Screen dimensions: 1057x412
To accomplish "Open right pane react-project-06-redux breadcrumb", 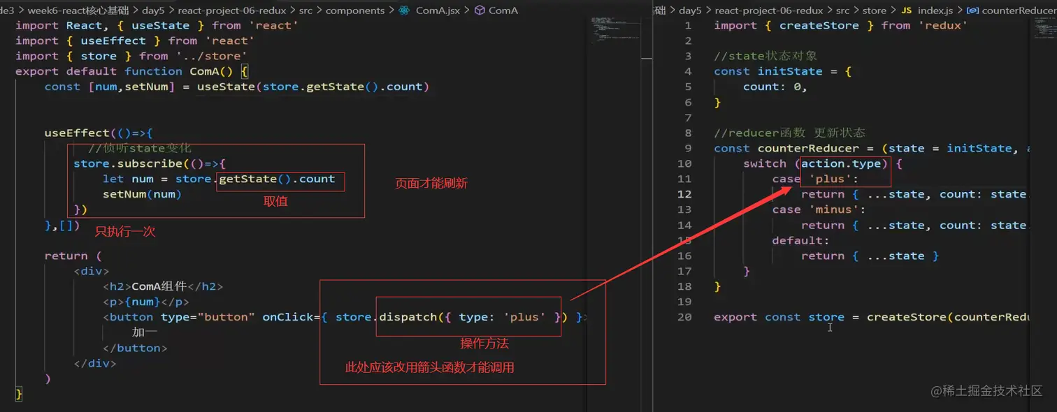I will pyautogui.click(x=769, y=10).
